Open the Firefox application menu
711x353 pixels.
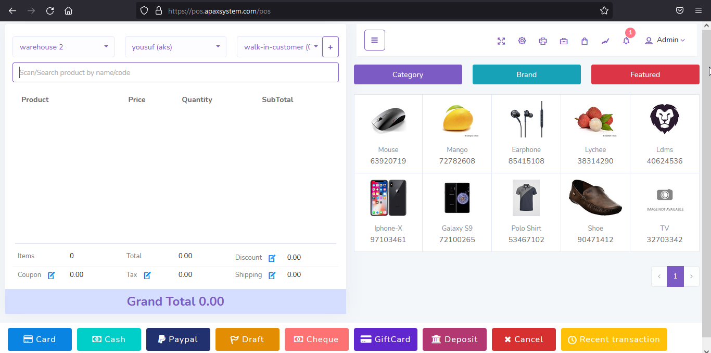point(699,10)
